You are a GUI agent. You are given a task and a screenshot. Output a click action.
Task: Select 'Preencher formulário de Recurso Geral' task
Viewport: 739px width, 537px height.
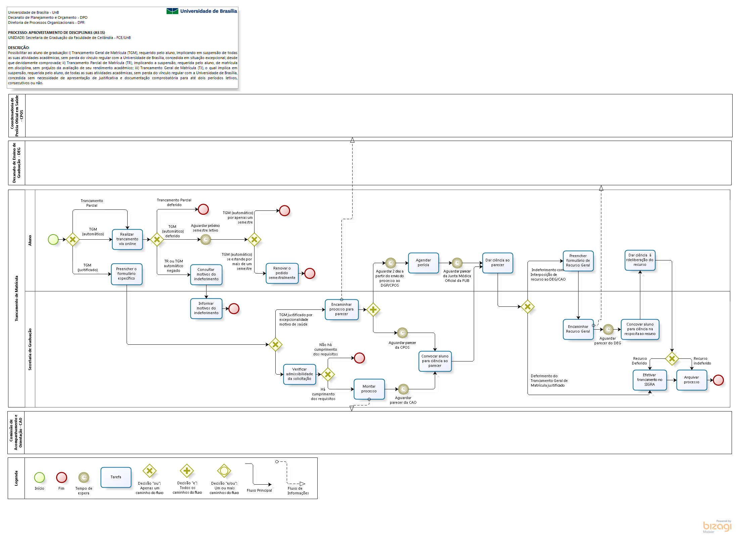(578, 261)
